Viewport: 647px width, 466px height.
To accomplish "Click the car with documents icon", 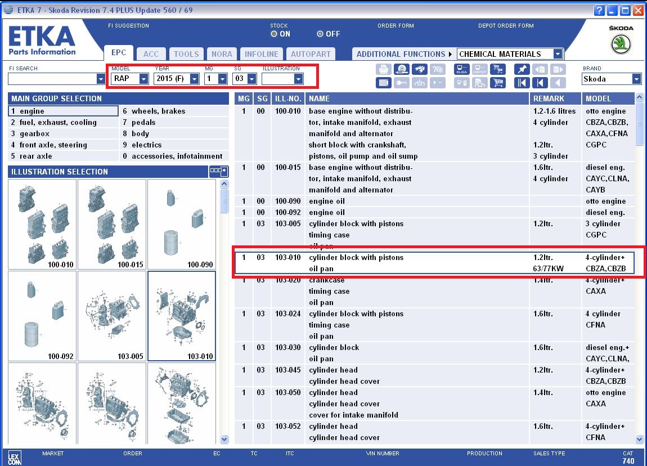I will 480,83.
